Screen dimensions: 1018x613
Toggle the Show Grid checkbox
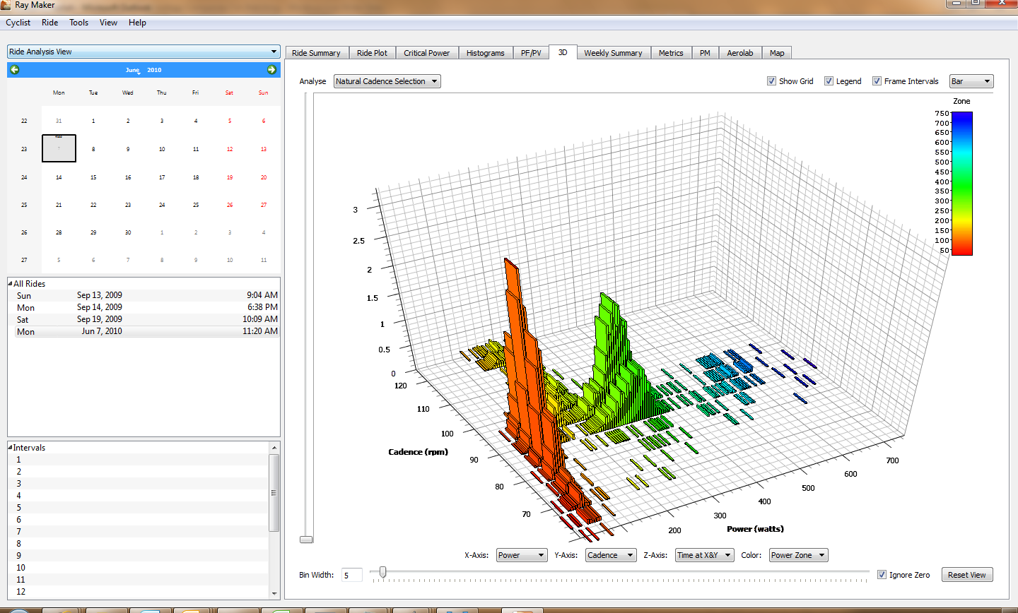click(771, 81)
